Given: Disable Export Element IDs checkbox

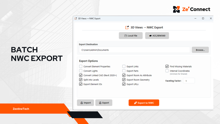Looking at the screenshot, I should (81, 84).
